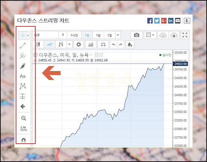This screenshot has width=207, height=162.
Task: Click the 24750.00 price axis value
Action: click(181, 69)
